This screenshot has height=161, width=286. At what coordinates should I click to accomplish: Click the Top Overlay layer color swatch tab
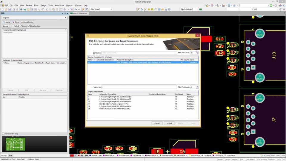pyautogui.click(x=189, y=156)
